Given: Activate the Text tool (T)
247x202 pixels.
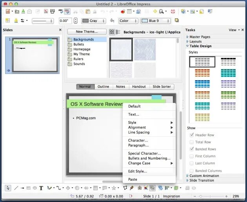Looking at the screenshot, I should (x=41, y=188).
